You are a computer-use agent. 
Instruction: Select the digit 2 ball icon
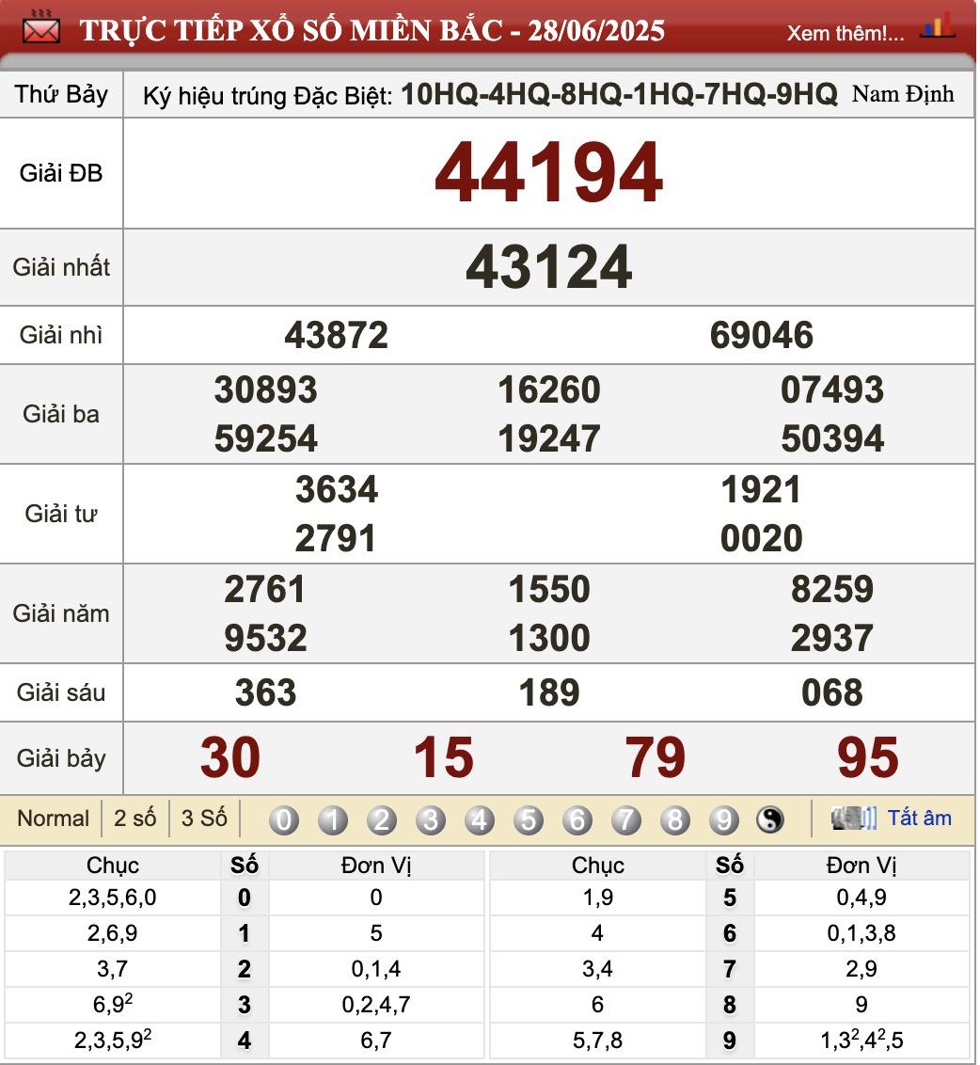pos(381,819)
